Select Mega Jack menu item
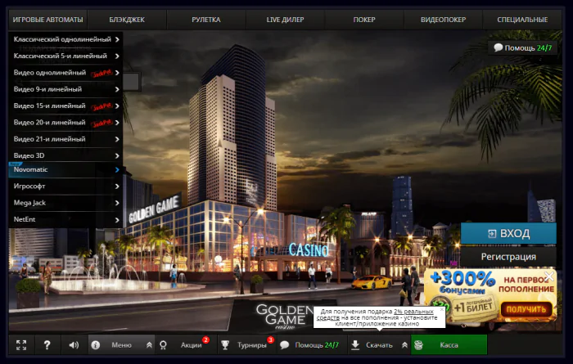This screenshot has width=573, height=364. [x=65, y=203]
